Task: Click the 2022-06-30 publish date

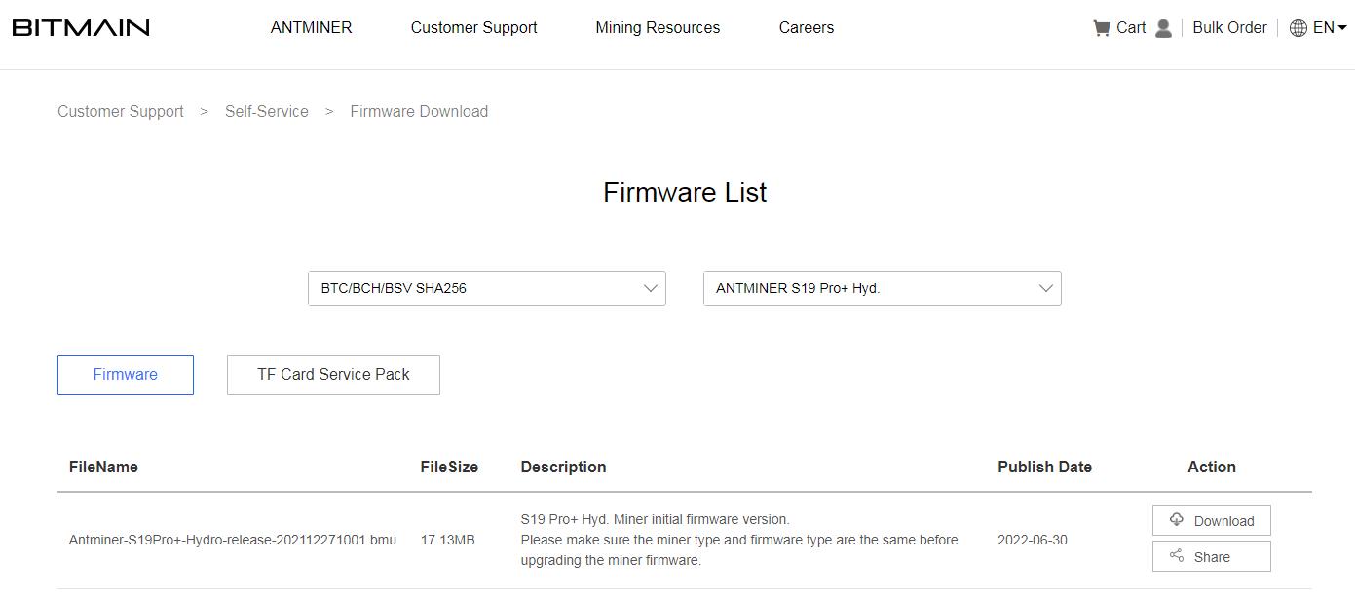Action: click(1033, 540)
